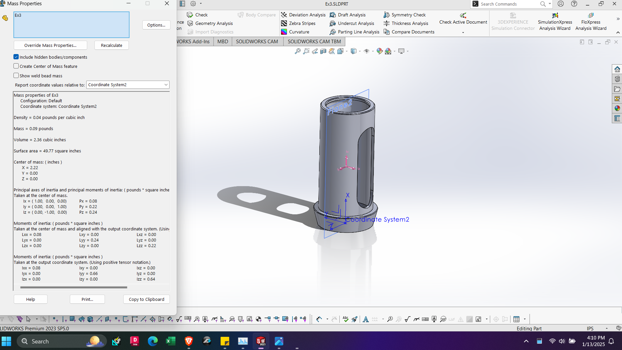Click the Edit Appearance color ball icon
Screen dimensions: 622x350
coord(380,51)
